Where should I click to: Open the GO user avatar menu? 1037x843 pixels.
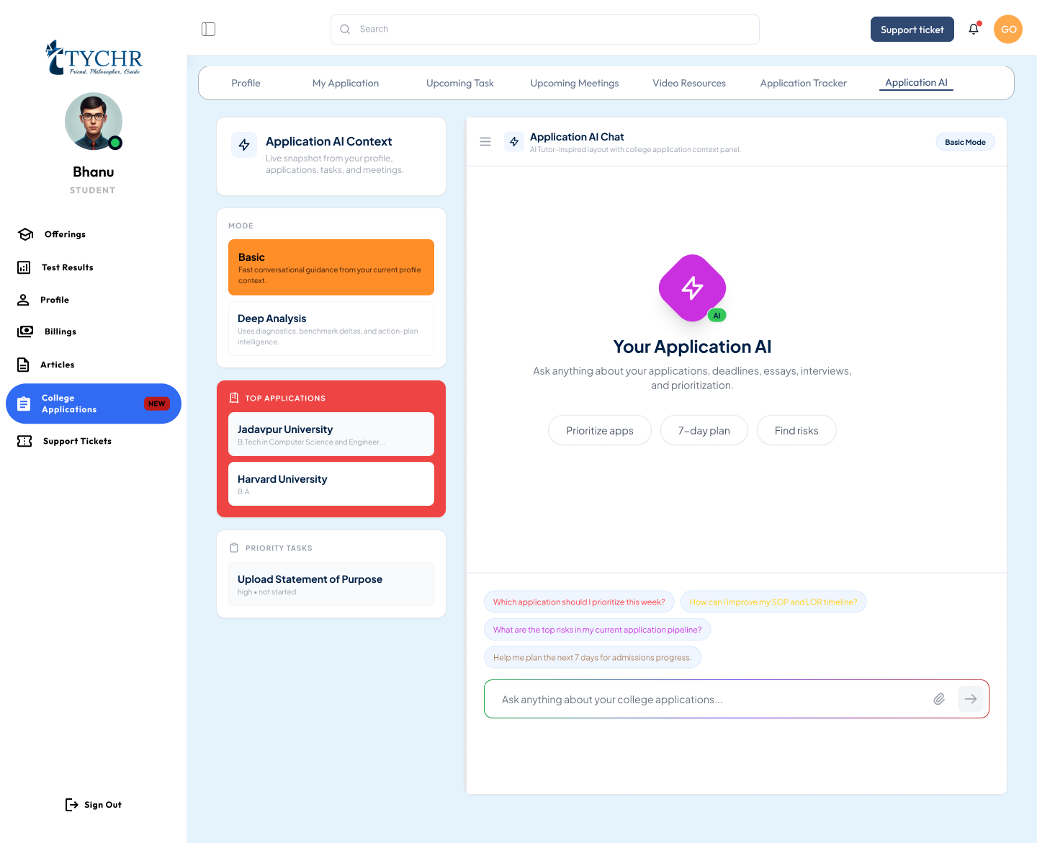pos(1008,30)
